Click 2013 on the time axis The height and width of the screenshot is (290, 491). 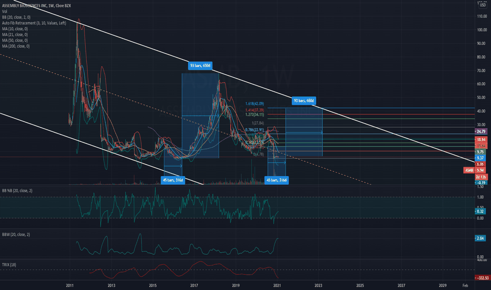point(112,285)
